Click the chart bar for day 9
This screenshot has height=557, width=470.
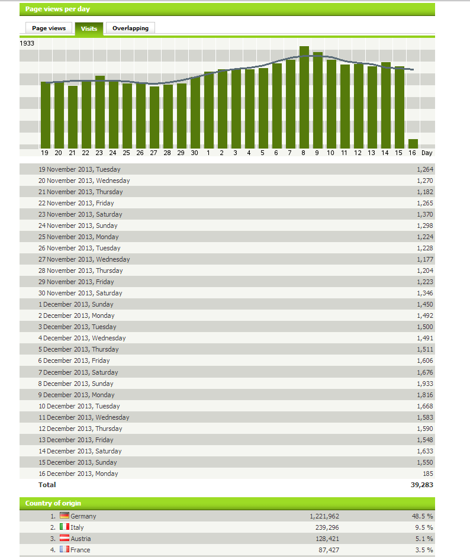pyautogui.click(x=318, y=101)
